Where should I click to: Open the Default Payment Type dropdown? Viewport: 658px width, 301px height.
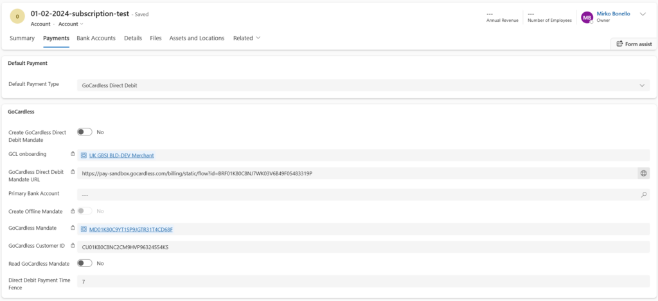coord(363,85)
